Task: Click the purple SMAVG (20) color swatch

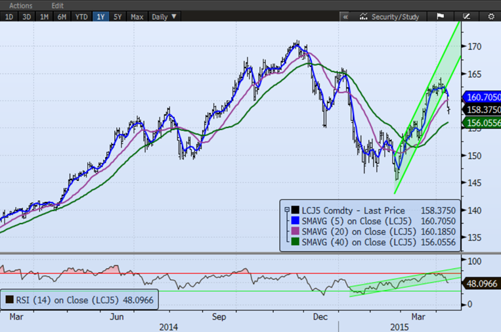Action: point(294,231)
